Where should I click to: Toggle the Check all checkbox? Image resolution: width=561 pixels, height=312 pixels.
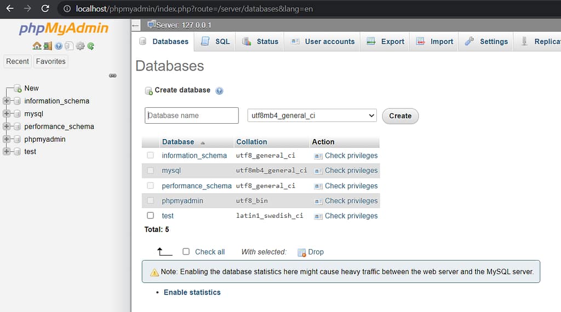(x=186, y=252)
